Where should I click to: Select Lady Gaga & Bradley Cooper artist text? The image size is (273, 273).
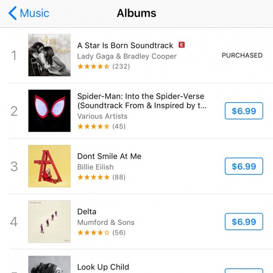(x=127, y=56)
